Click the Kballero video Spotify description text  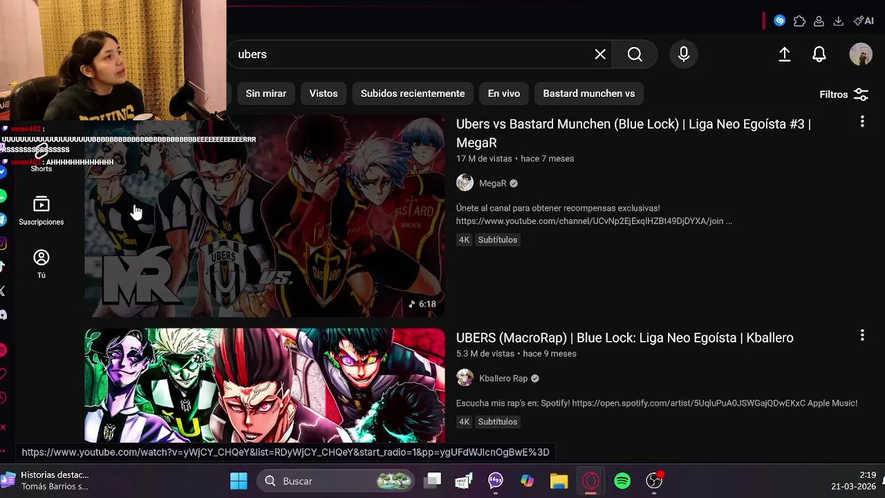point(657,403)
